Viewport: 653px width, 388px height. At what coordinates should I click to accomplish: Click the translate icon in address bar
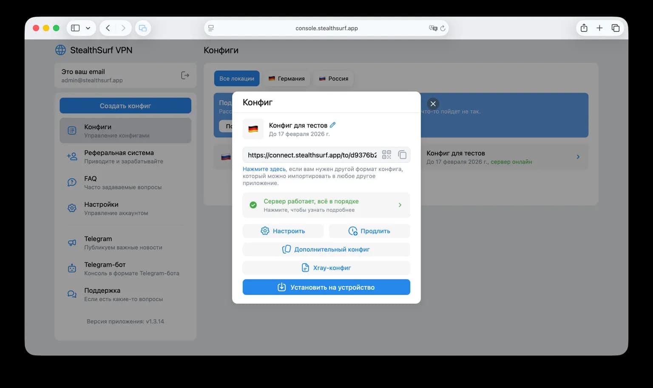433,28
